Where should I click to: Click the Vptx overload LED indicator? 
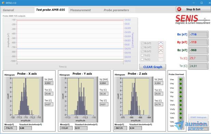point(181,118)
